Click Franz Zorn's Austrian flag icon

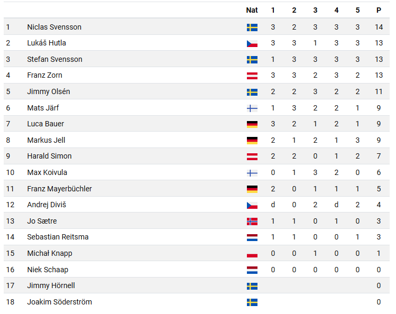point(252,76)
